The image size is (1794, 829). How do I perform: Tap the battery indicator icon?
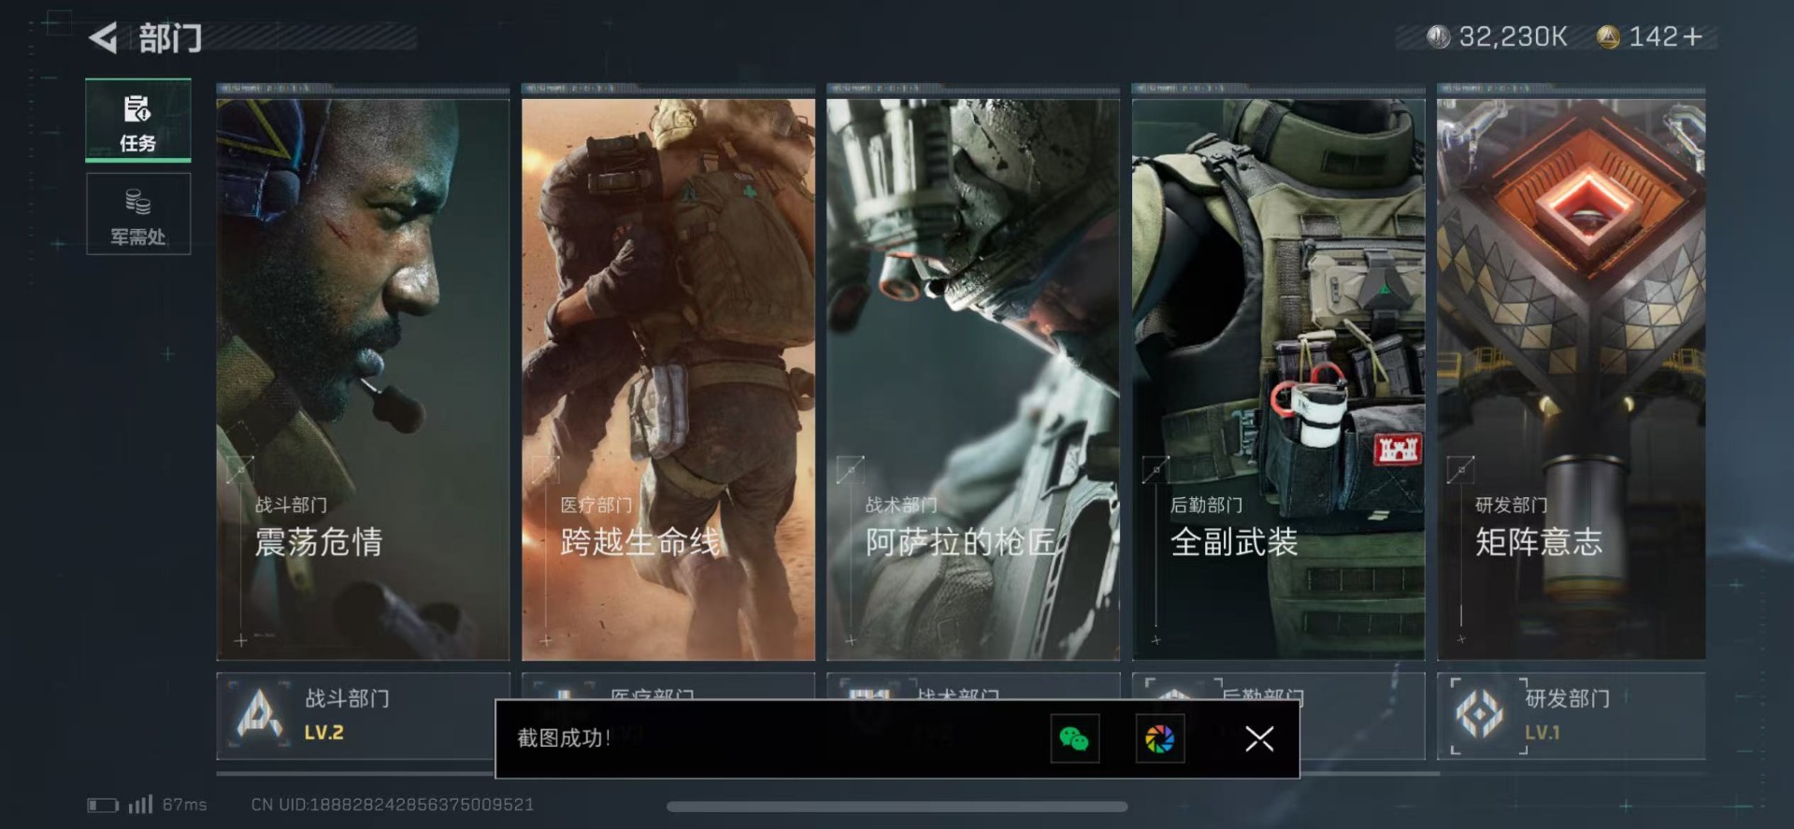tap(103, 805)
